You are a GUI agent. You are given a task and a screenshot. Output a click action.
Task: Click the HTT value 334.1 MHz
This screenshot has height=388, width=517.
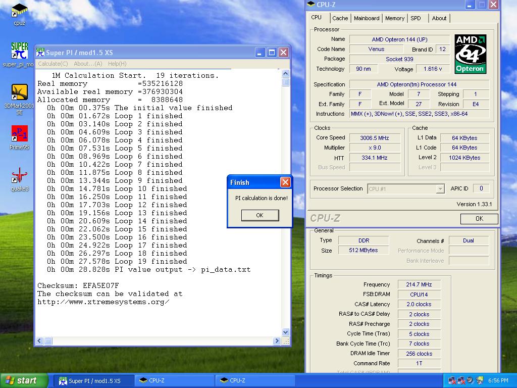pyautogui.click(x=374, y=158)
